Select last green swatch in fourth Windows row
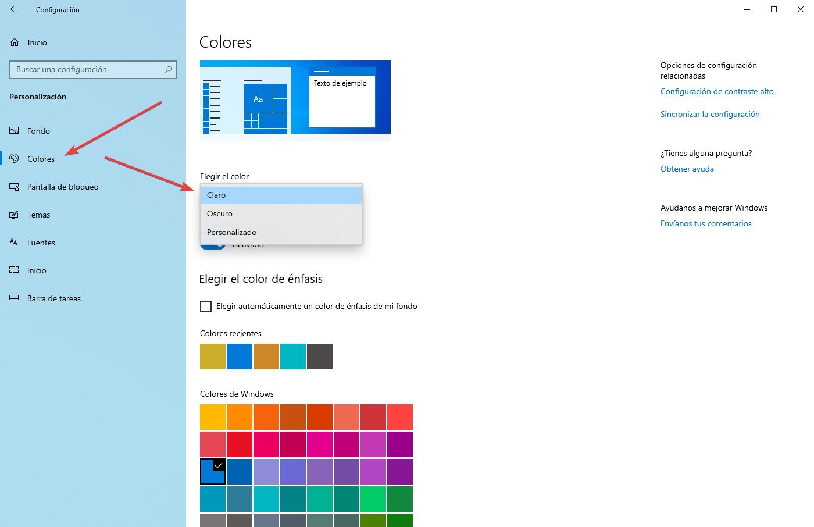 [x=400, y=499]
